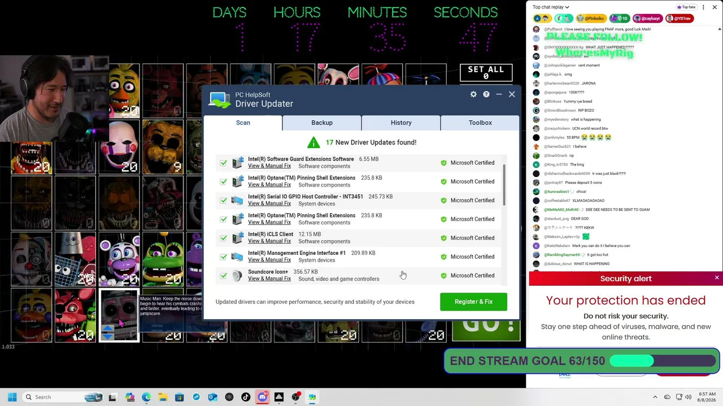The image size is (723, 406).
Task: Click the Register & Fix button
Action: click(473, 302)
